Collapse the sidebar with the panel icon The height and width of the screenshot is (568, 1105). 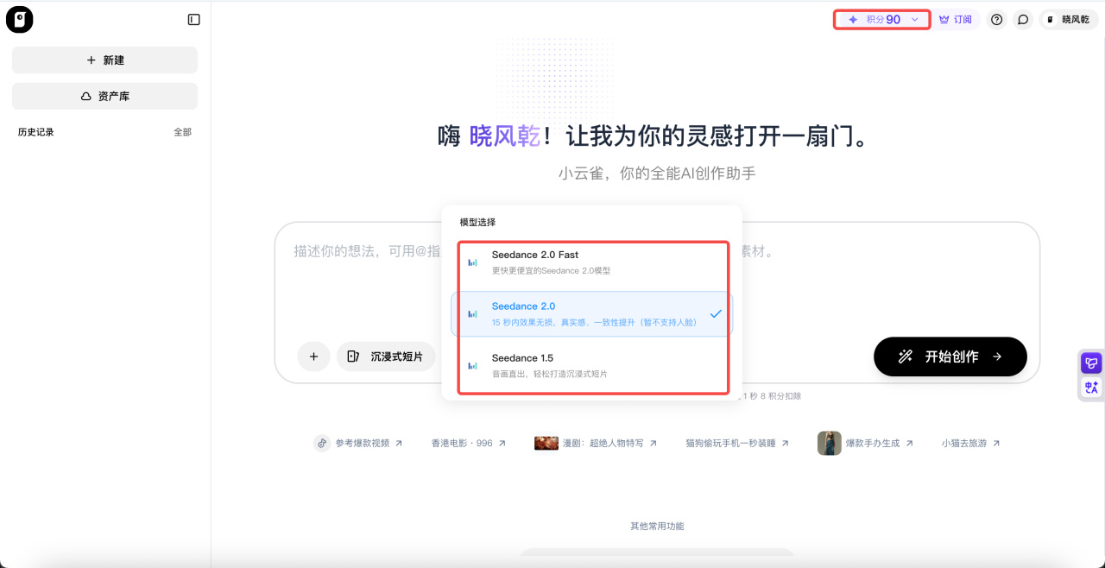(193, 19)
